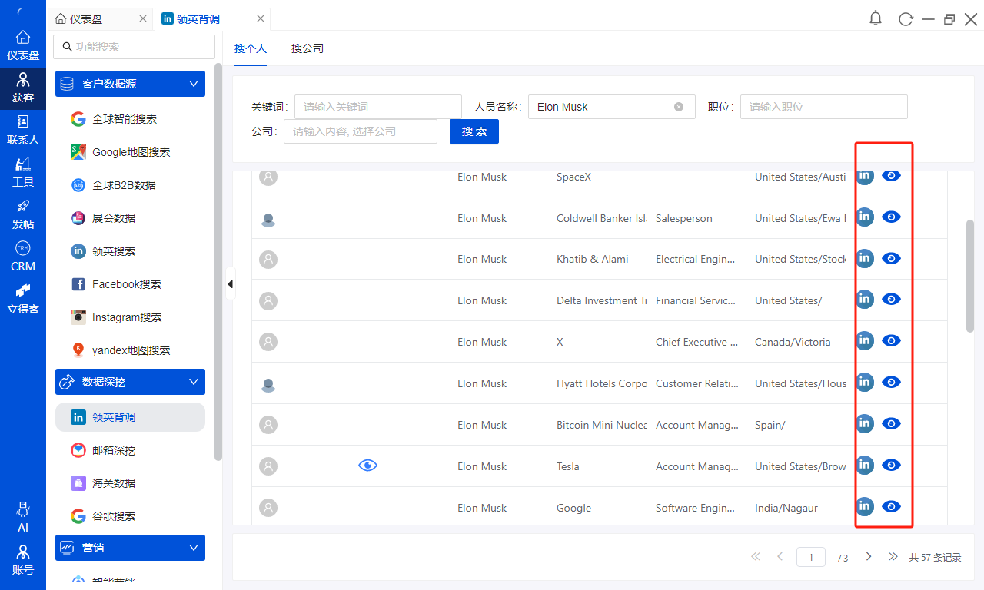
Task: Switch to the 搜公司 tab
Action: 307,48
